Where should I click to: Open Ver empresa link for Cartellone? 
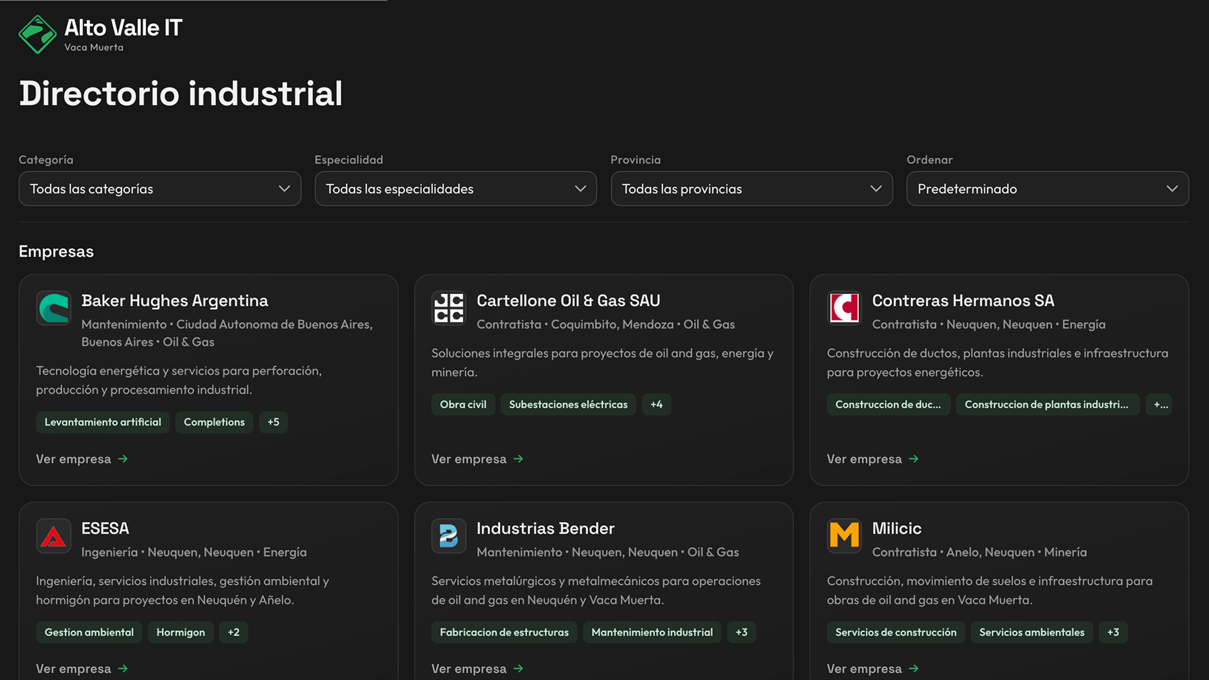(477, 459)
